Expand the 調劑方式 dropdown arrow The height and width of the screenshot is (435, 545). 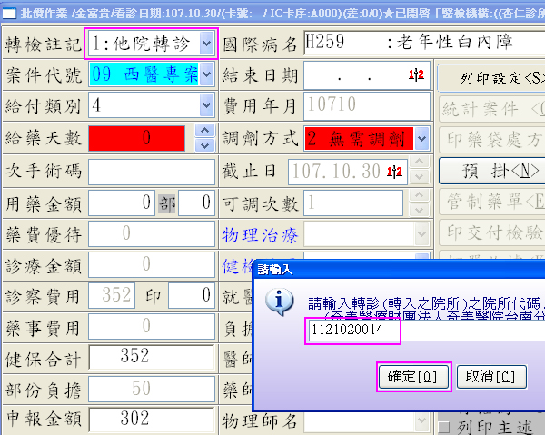(423, 138)
